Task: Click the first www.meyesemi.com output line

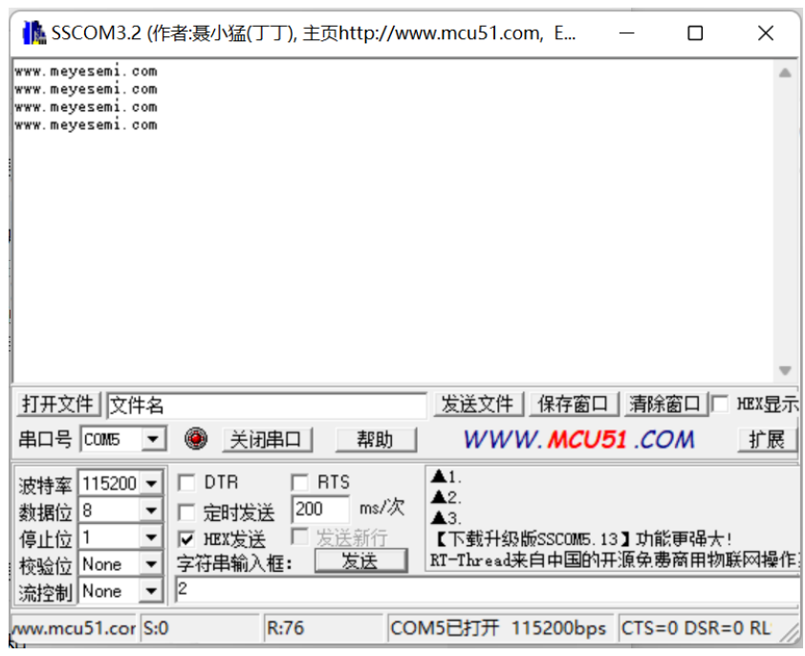Action: (86, 71)
